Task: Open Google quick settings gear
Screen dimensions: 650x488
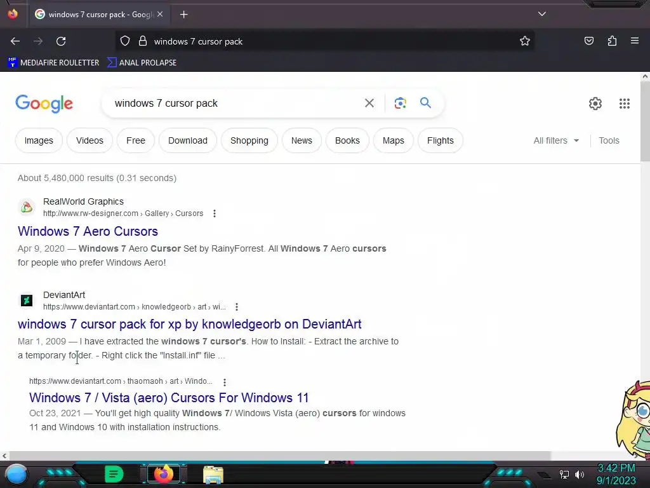Action: [x=595, y=104]
